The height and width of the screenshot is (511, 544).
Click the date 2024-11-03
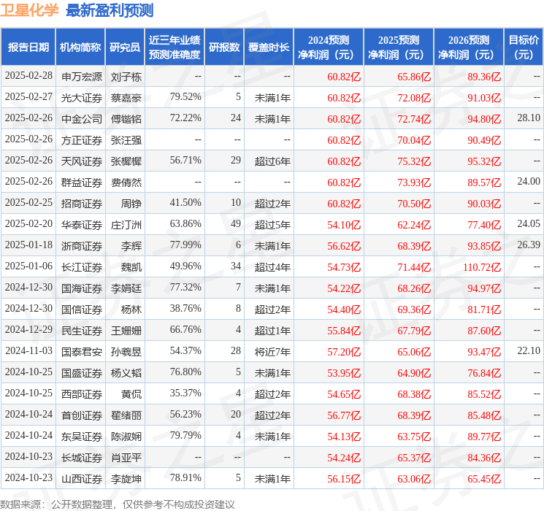28,350
